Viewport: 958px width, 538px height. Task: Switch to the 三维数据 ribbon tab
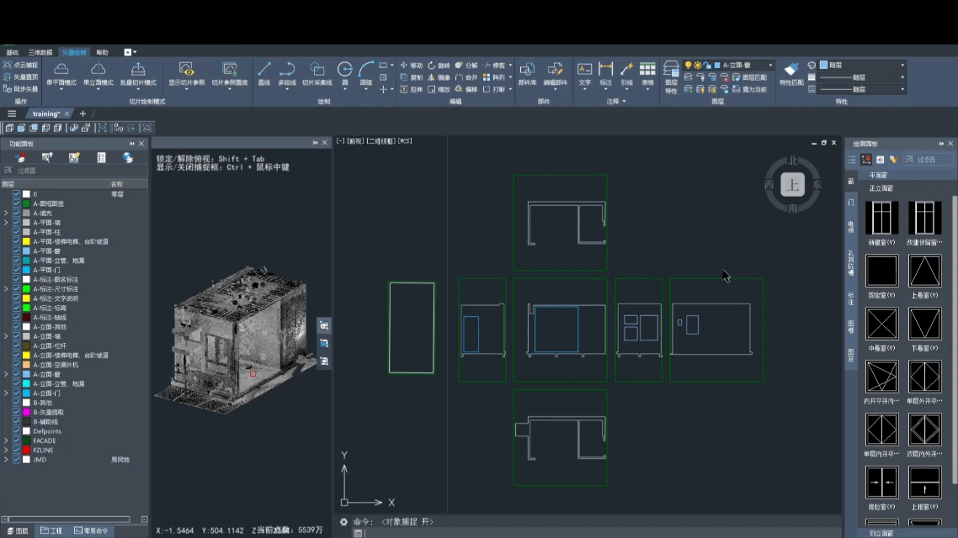[40, 52]
